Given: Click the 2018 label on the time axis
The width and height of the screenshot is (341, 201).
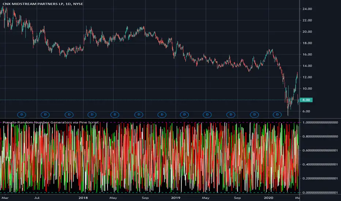Looking at the screenshot, I should point(83,198).
